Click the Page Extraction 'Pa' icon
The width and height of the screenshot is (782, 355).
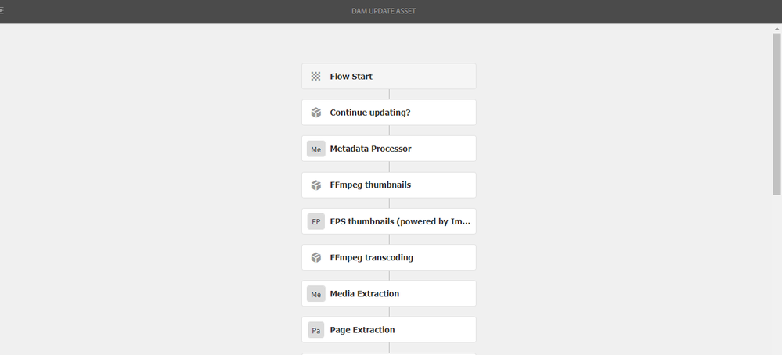tap(315, 330)
